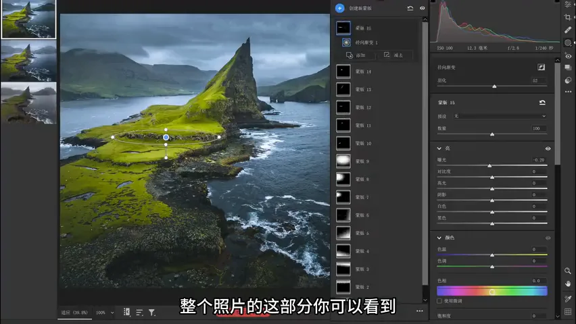Select the Red Eye removal tool
The width and height of the screenshot is (576, 324).
pos(568,56)
